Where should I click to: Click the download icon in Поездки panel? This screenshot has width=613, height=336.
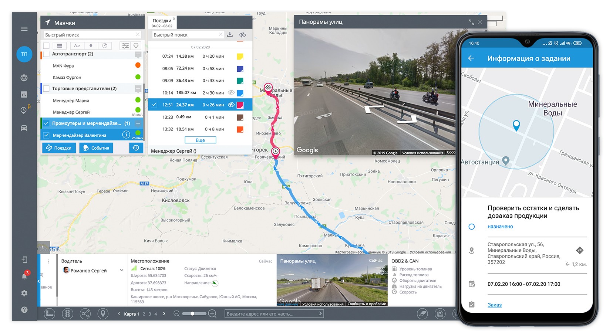(x=230, y=35)
